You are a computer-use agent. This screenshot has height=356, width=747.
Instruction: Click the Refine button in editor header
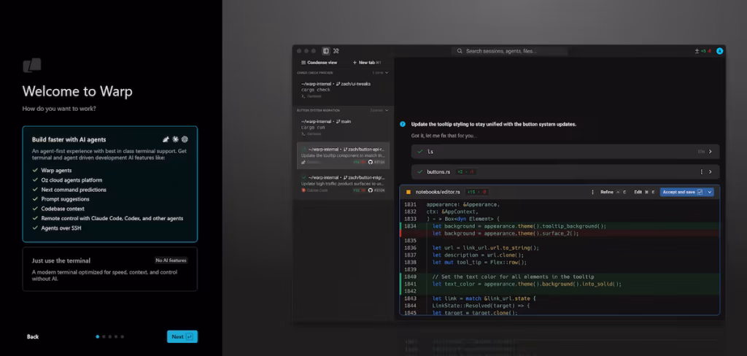[613, 192]
